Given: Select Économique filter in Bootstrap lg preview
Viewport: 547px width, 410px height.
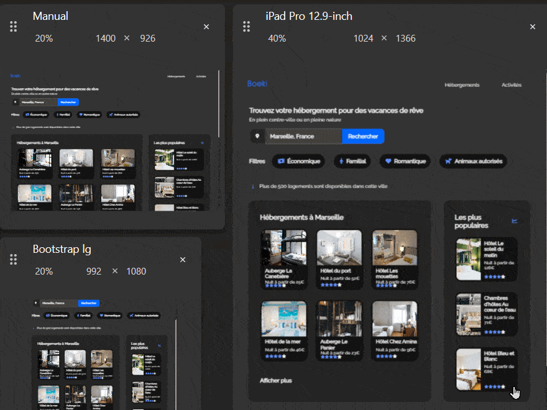Looking at the screenshot, I should click(x=57, y=316).
